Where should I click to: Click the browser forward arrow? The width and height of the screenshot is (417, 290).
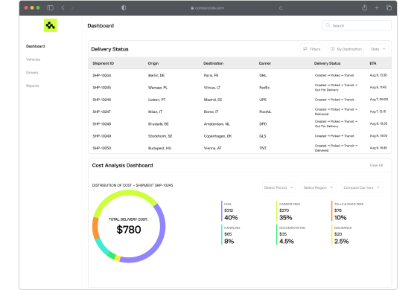pos(72,7)
